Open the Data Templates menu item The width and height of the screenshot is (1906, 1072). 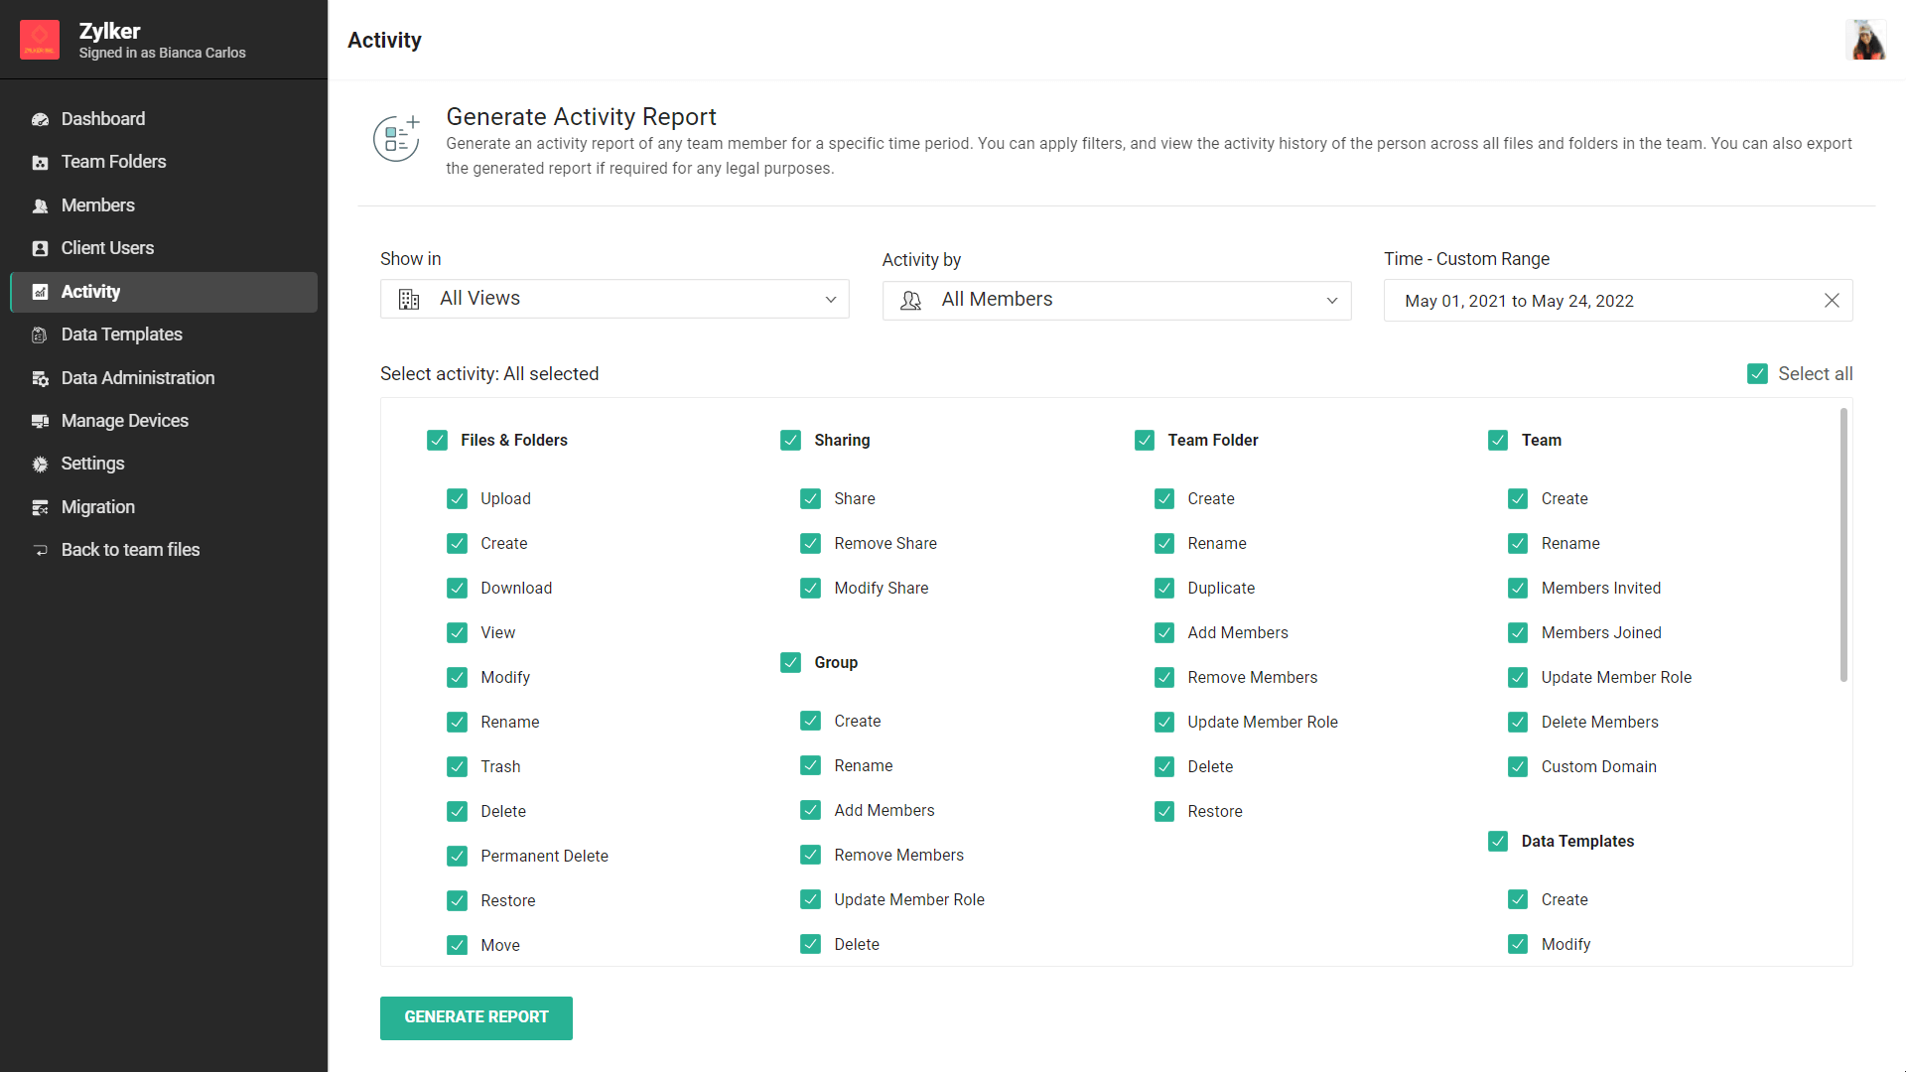pos(121,335)
